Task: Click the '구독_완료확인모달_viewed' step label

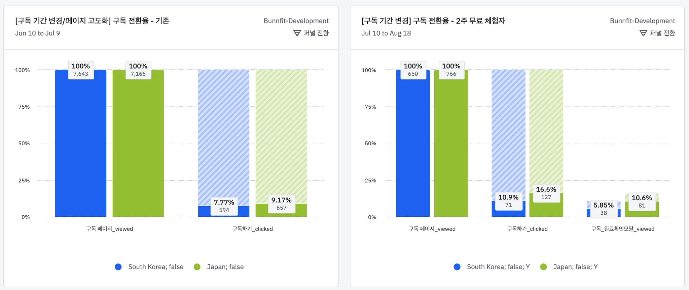Action: (623, 229)
